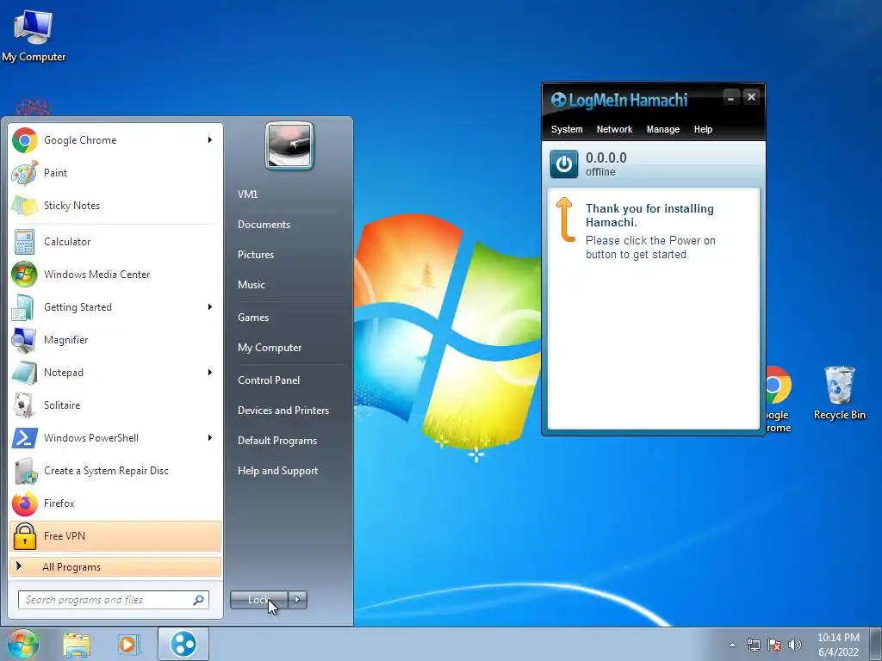
Task: Open the System menu in Hamachi
Action: 567,129
